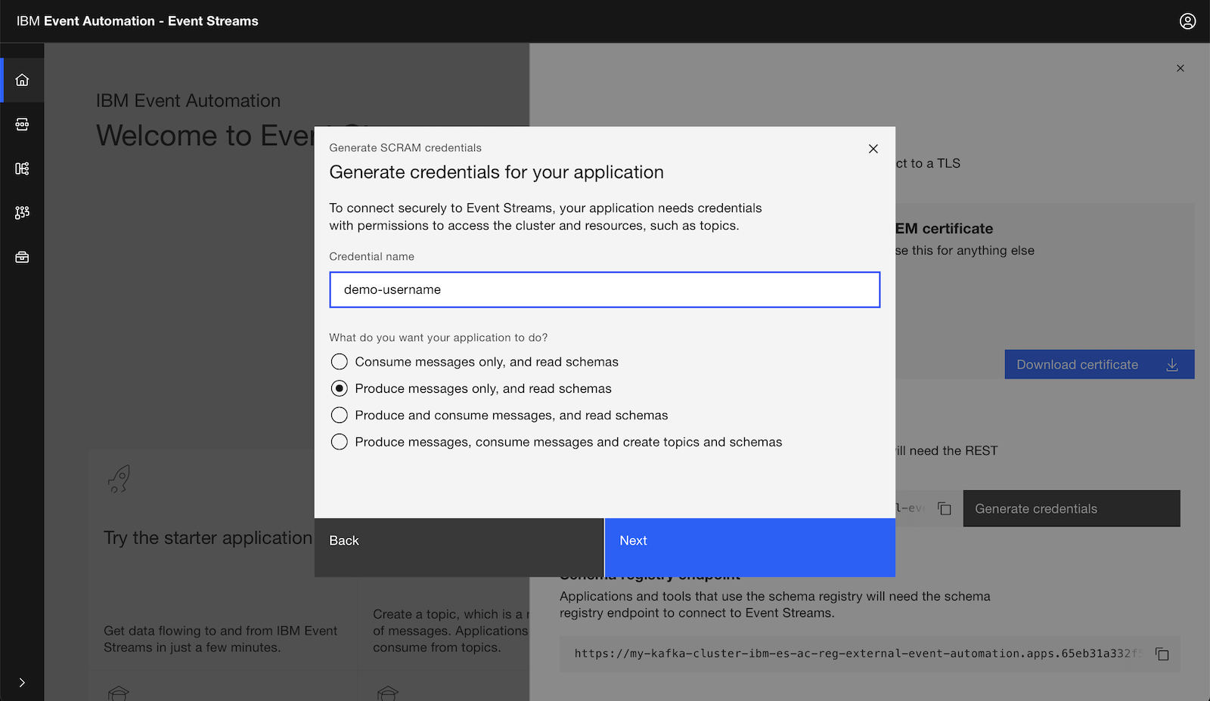Screen dimensions: 1210x701
Task: Close the right side connection panel
Action: 1180,69
